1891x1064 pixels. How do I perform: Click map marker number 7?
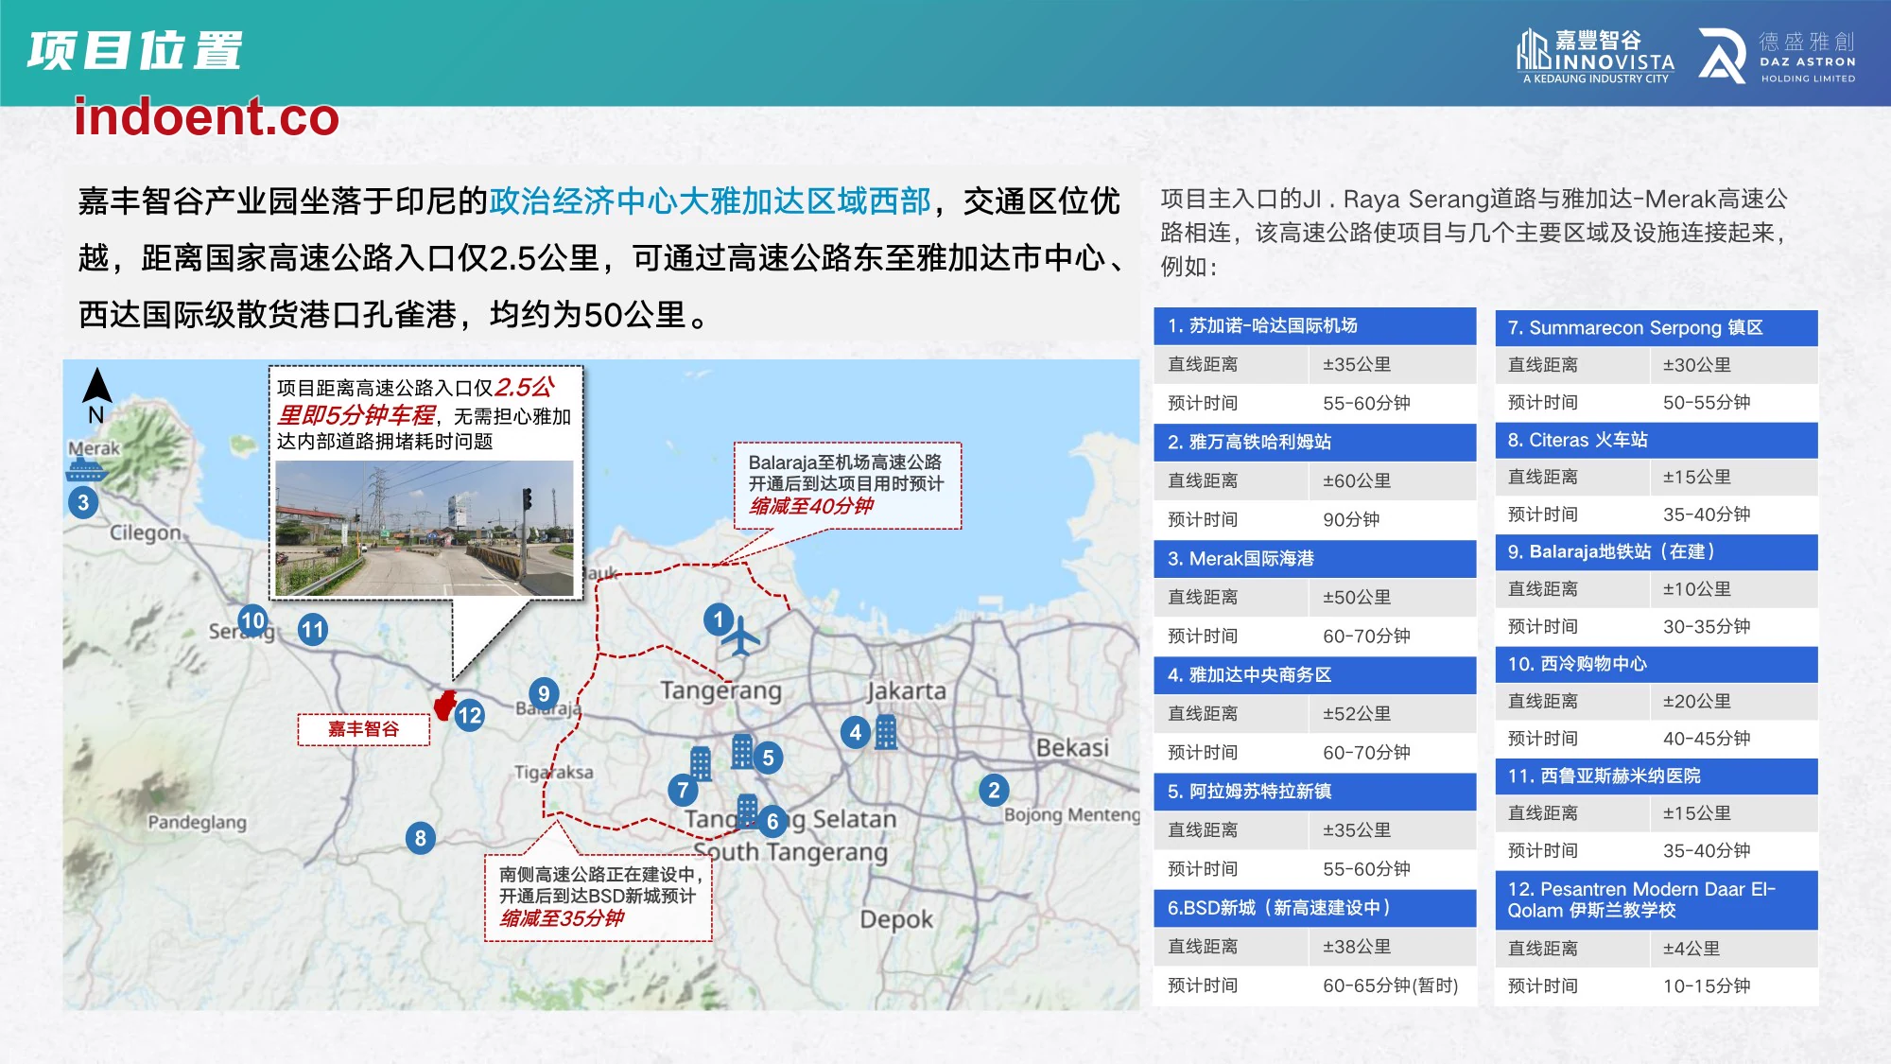[x=684, y=790]
